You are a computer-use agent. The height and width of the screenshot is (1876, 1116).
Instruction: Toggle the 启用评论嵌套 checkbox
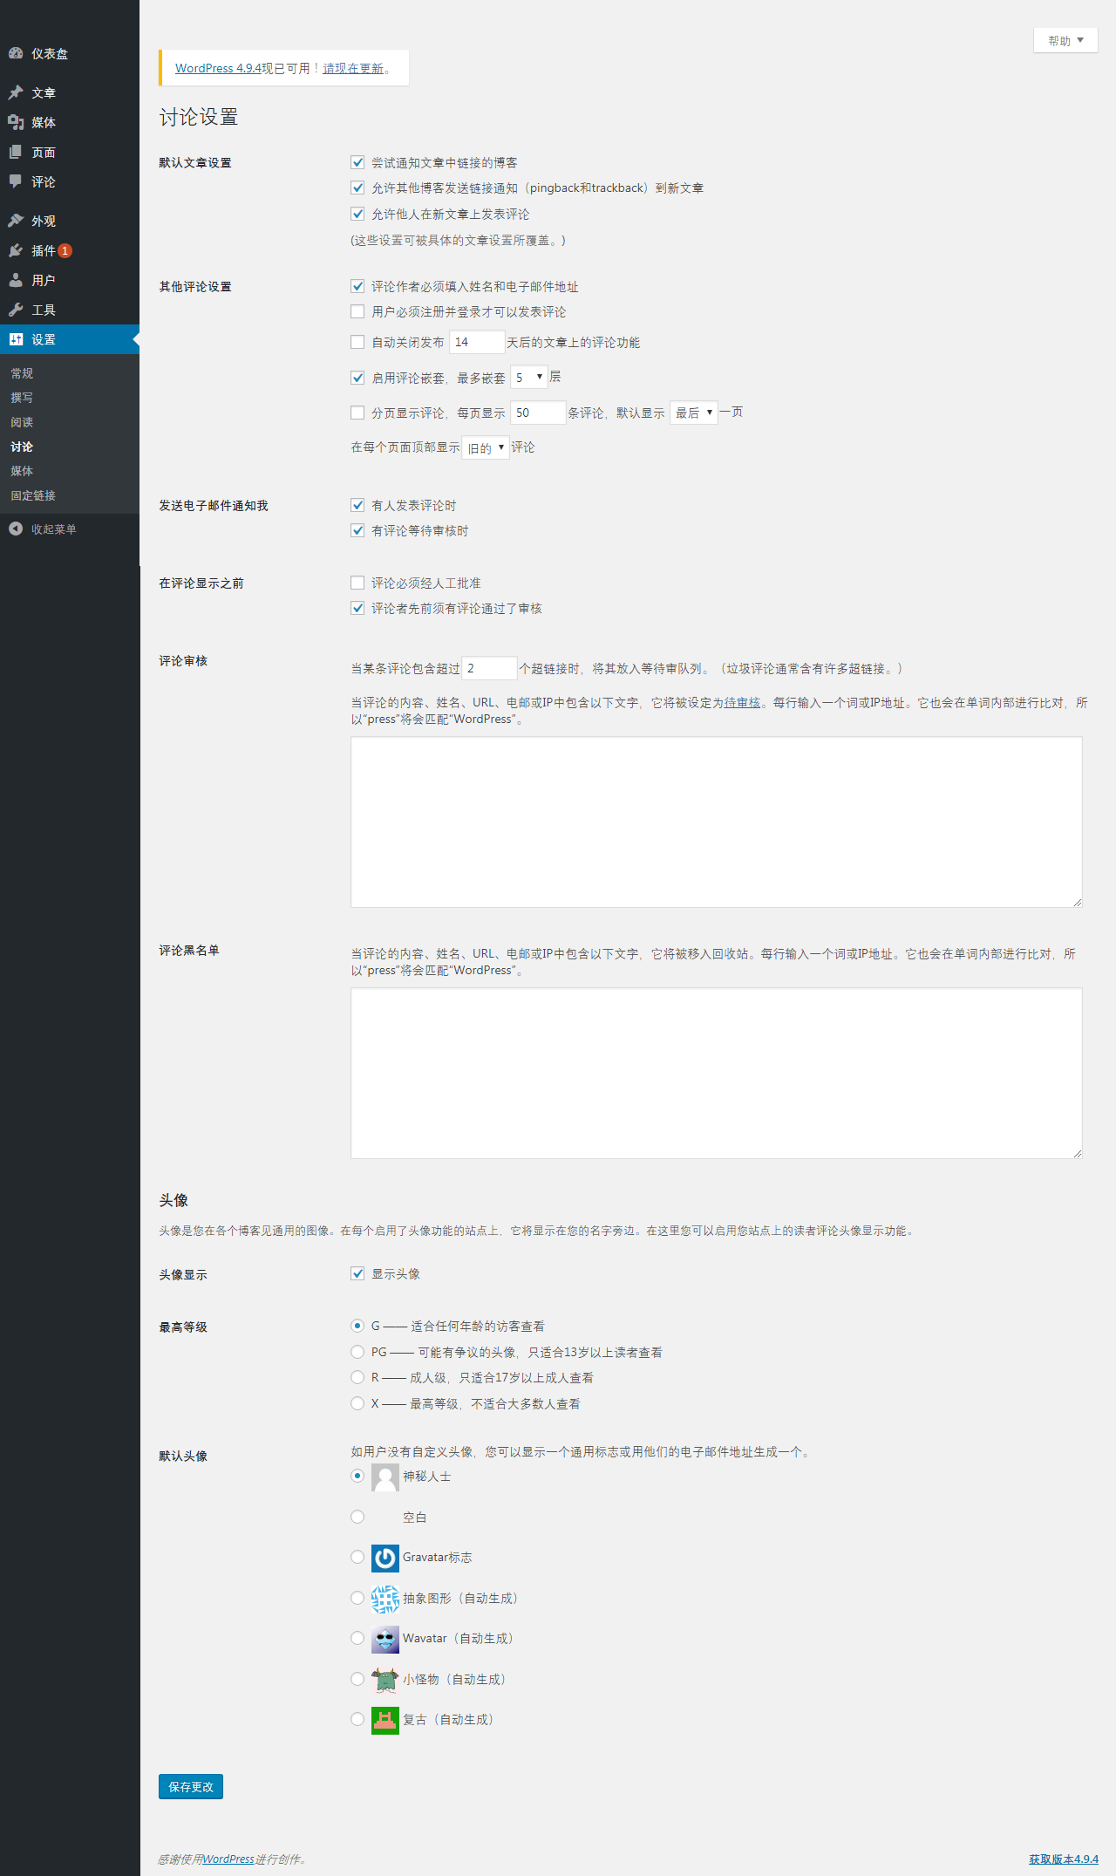(357, 378)
